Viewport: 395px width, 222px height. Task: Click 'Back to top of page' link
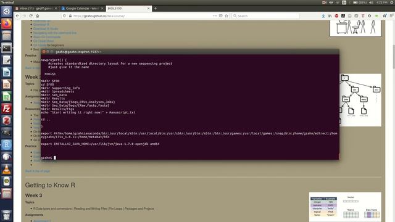click(38, 171)
